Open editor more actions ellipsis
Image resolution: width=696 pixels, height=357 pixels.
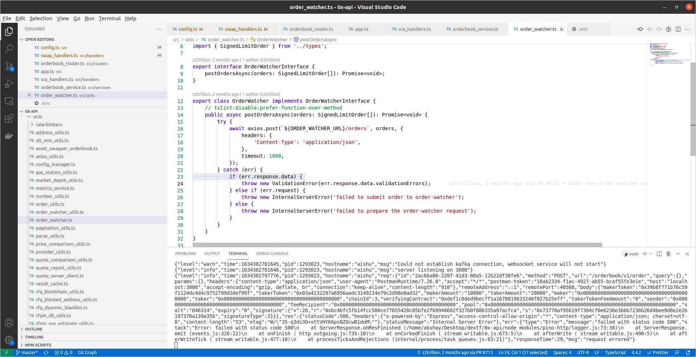click(687, 29)
